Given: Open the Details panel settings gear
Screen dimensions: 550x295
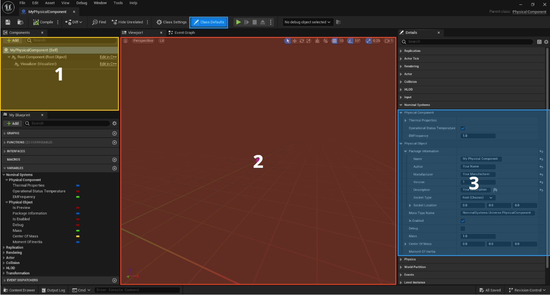Looking at the screenshot, I should (546, 41).
